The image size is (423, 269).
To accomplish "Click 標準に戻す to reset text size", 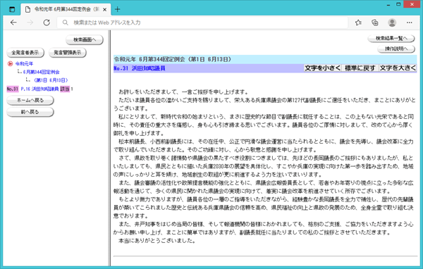I will 360,68.
